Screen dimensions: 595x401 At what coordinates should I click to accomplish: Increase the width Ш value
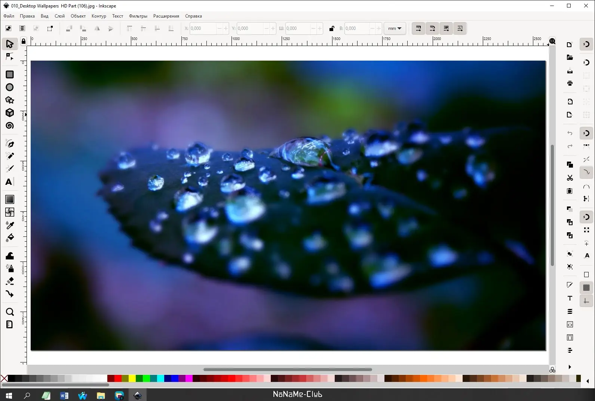tap(320, 28)
